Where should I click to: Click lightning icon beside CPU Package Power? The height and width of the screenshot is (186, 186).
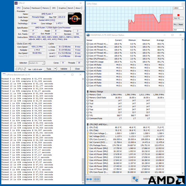point(88,145)
